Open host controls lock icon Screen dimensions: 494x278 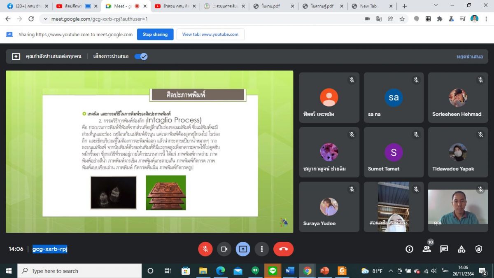pyautogui.click(x=479, y=249)
